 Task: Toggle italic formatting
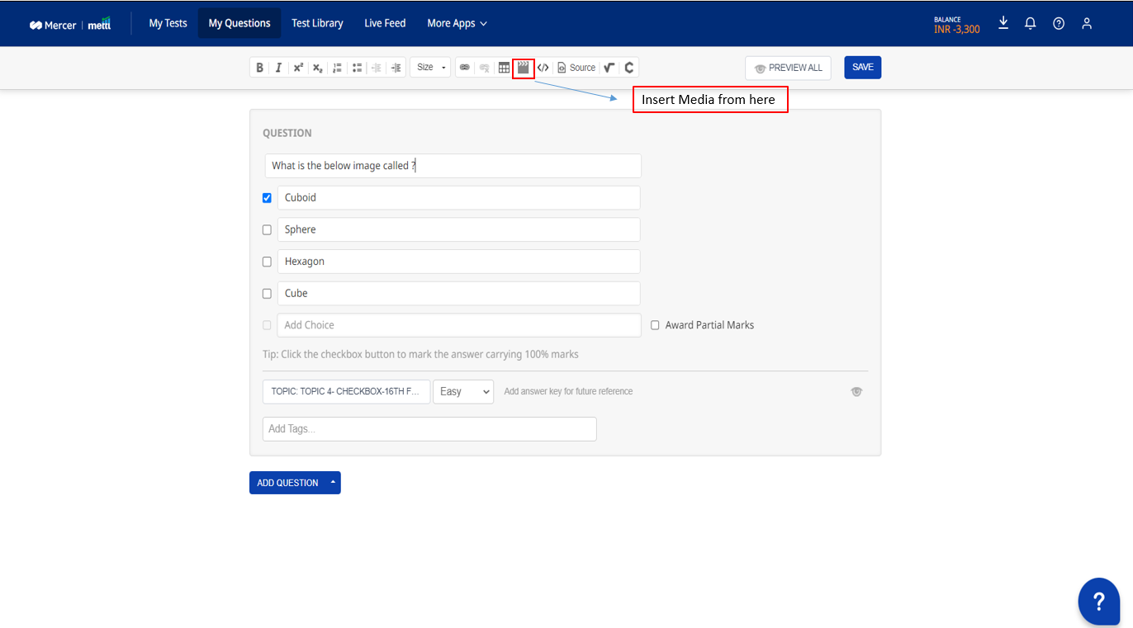pos(278,68)
